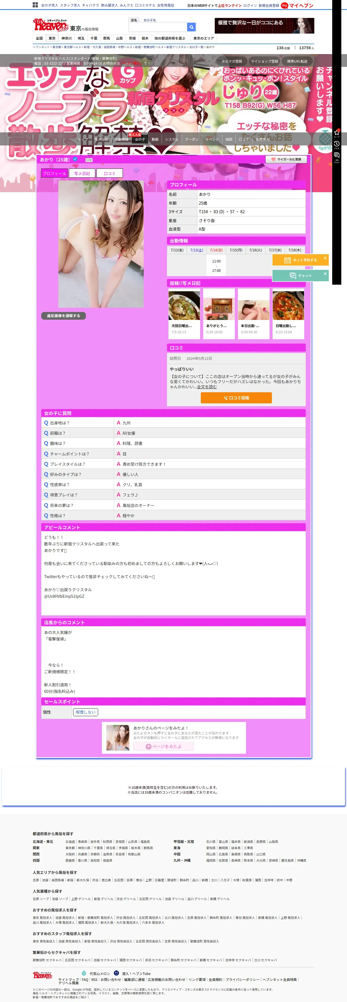
Task: Open the マイヘブン my icon link
Action: point(297,5)
